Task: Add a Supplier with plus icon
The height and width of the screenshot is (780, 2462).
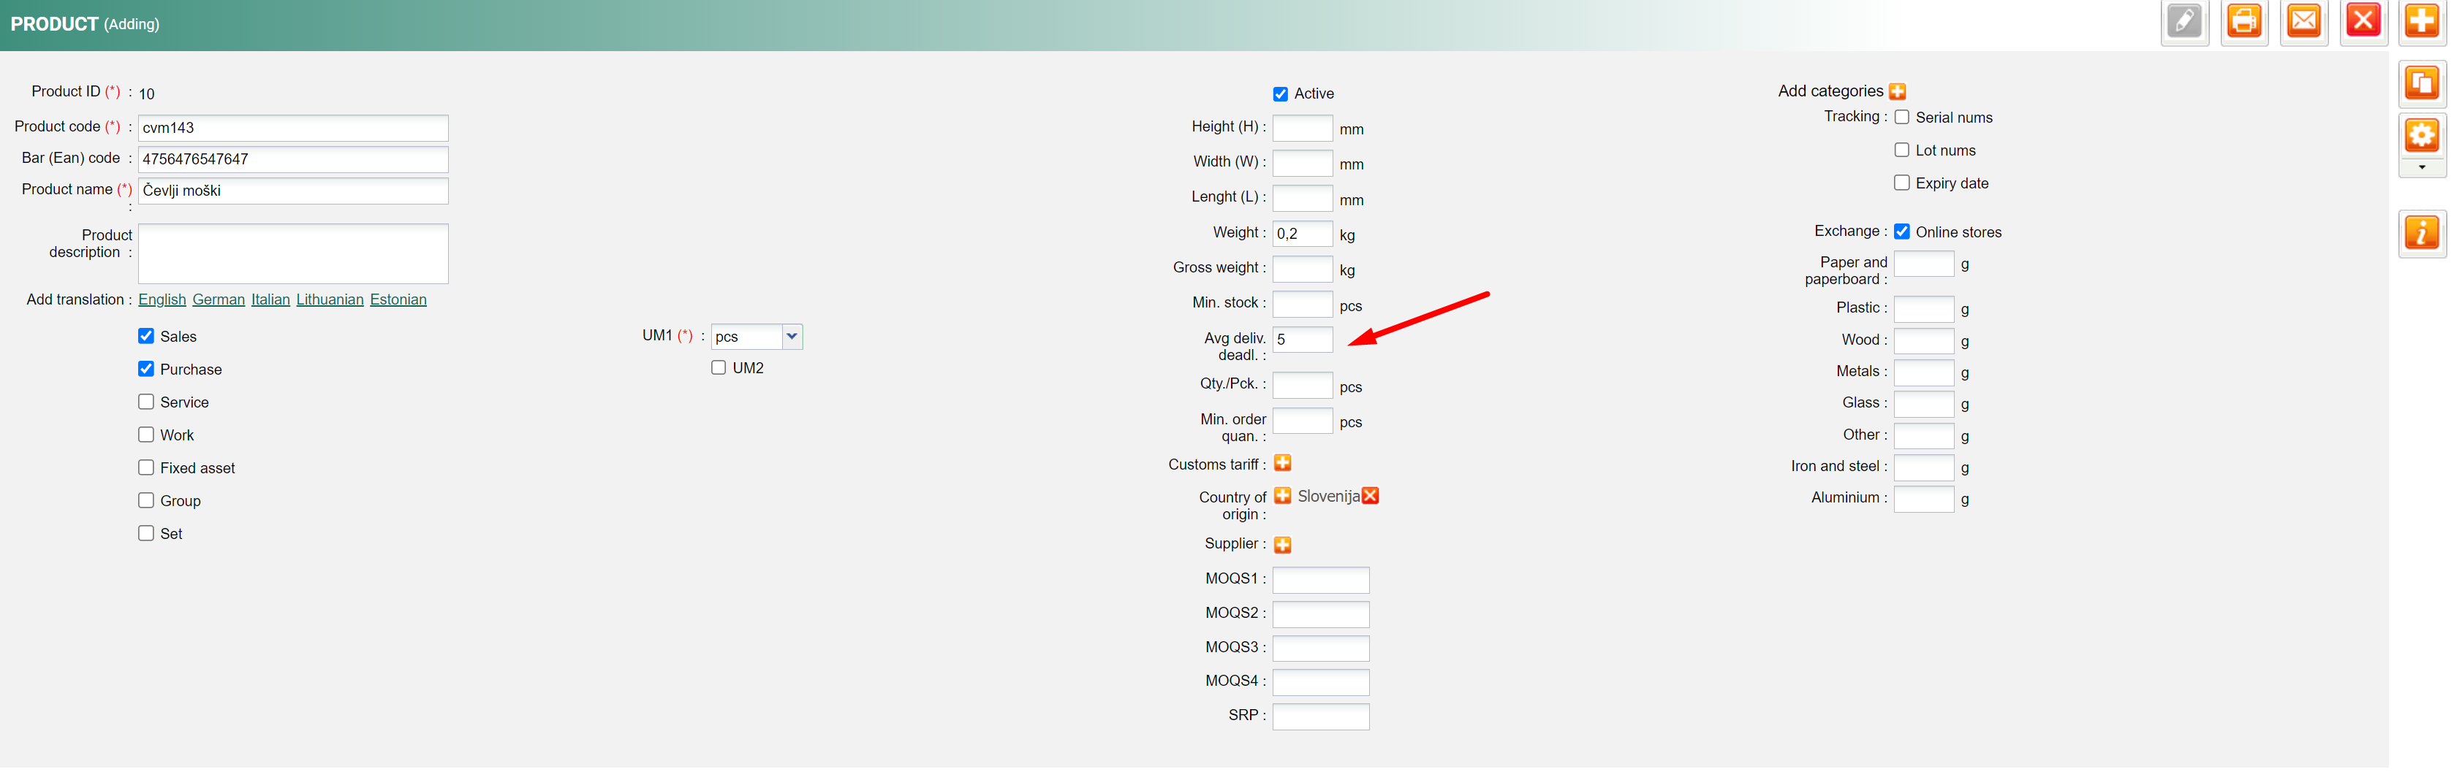Action: [x=1283, y=544]
